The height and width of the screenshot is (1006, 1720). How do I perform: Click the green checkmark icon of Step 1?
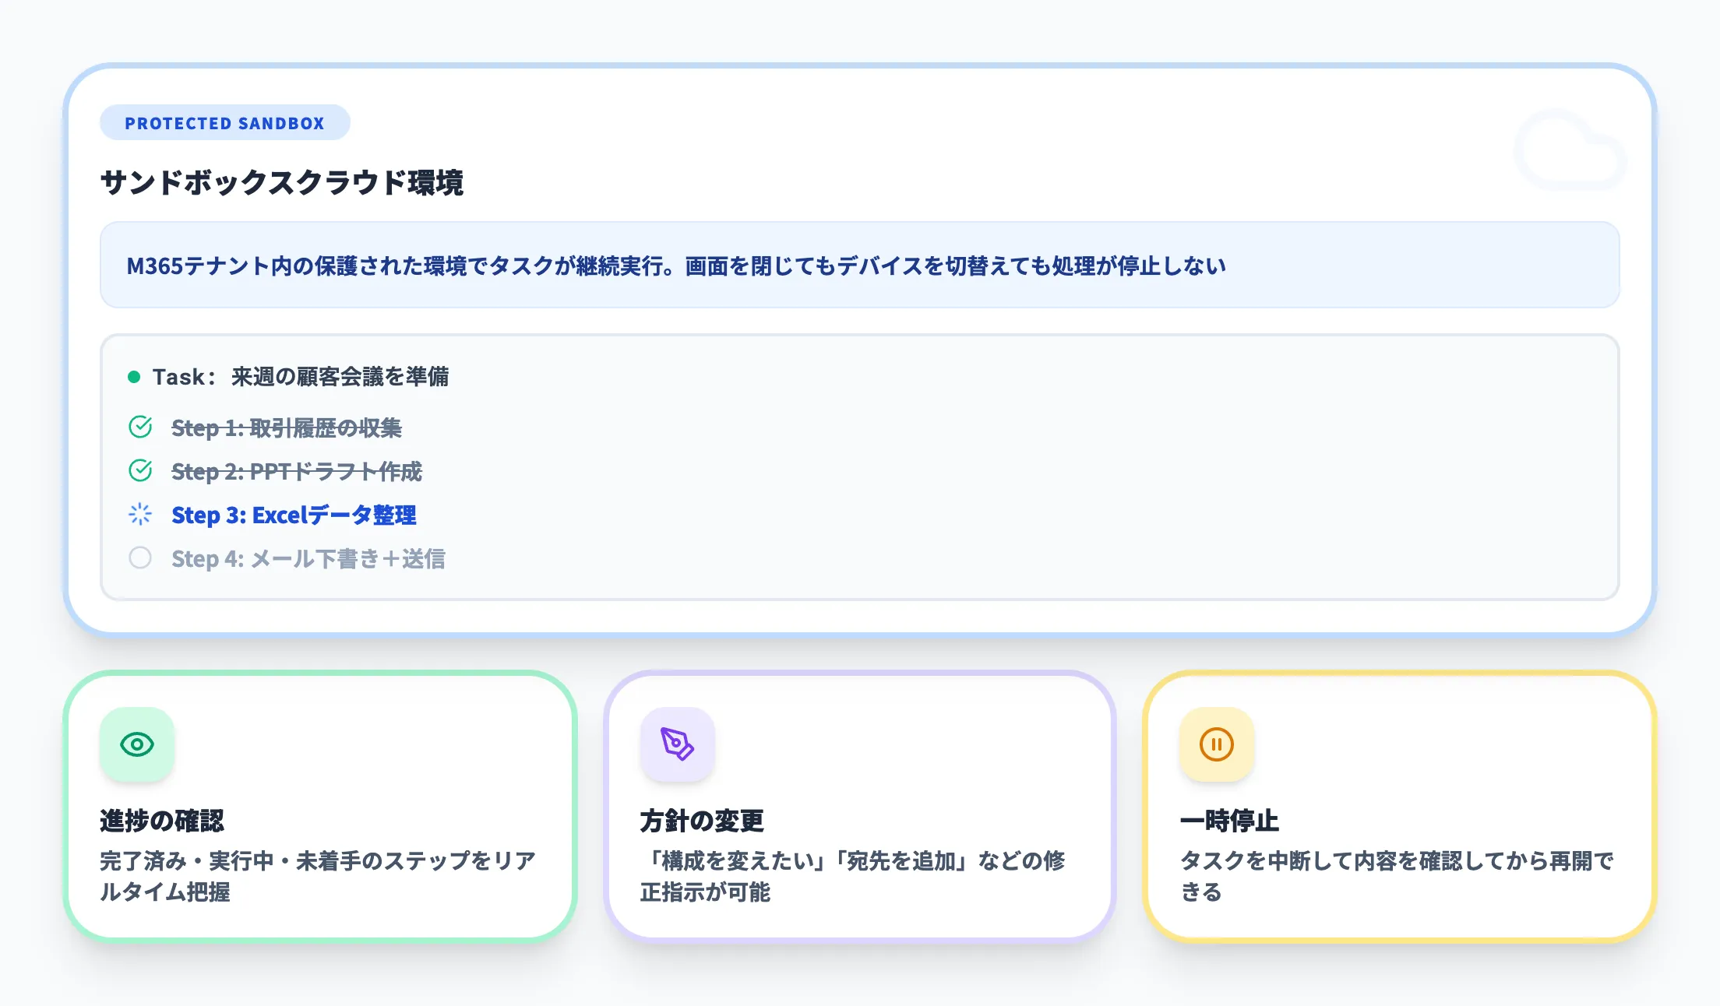[x=140, y=427]
